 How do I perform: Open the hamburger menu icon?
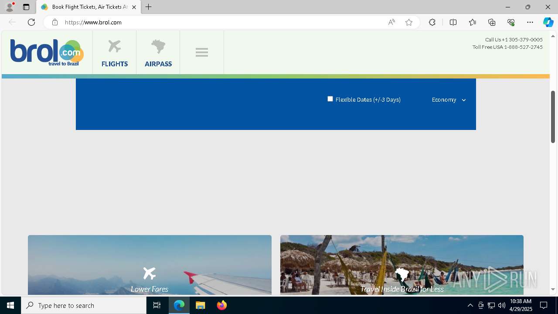coord(202,52)
